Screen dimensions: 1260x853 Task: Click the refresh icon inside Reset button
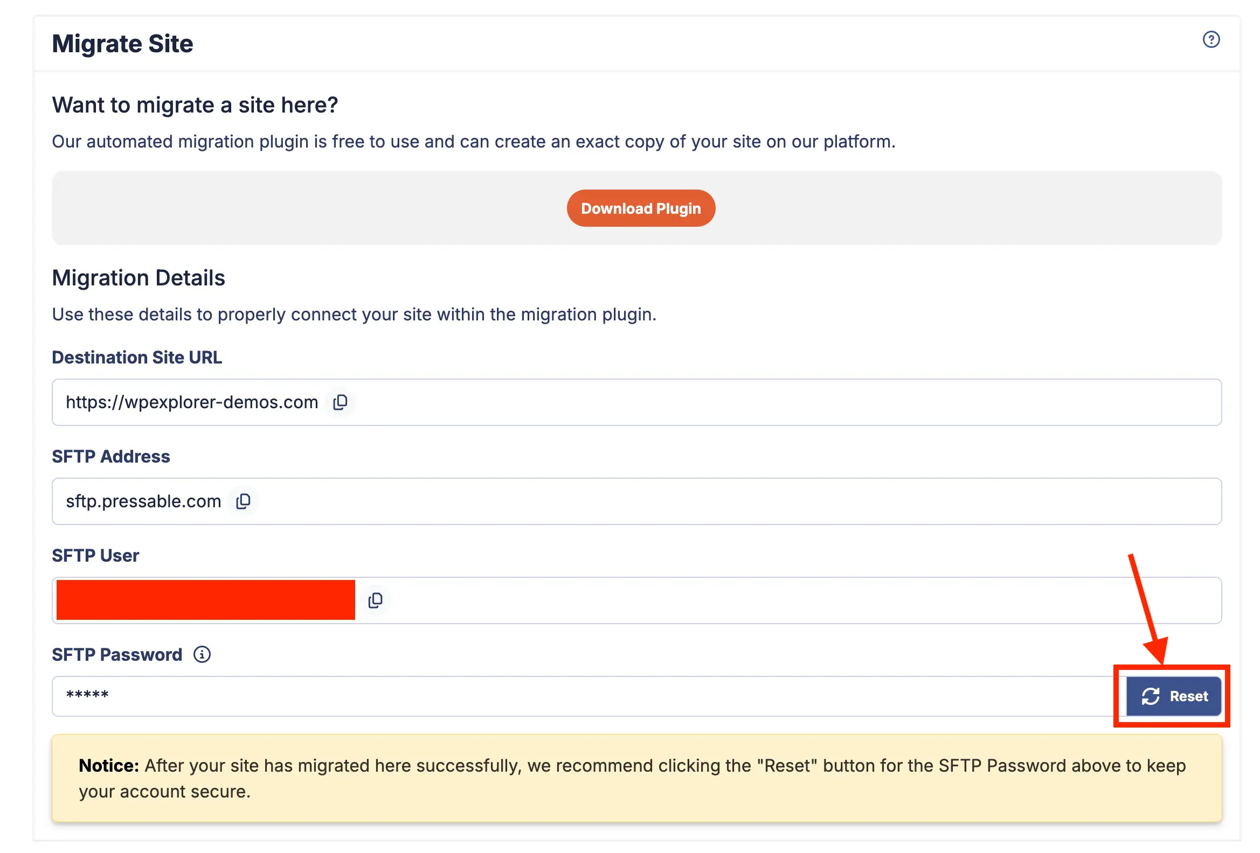pos(1151,696)
